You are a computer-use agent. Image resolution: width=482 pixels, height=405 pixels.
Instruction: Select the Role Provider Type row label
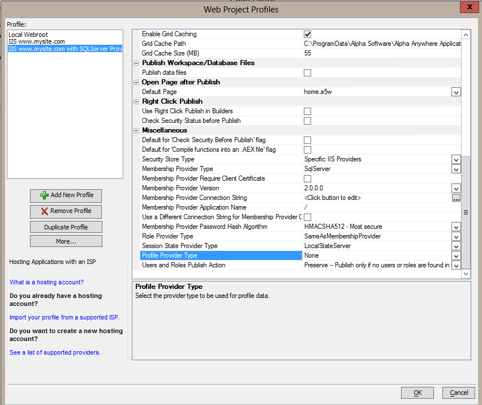[x=167, y=236]
